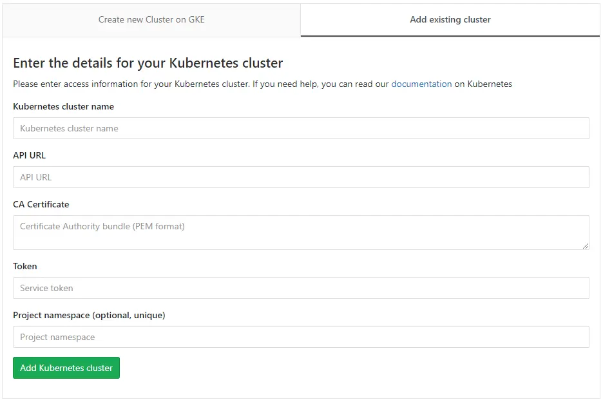Click the Kubernetes cluster name input field

pos(301,128)
